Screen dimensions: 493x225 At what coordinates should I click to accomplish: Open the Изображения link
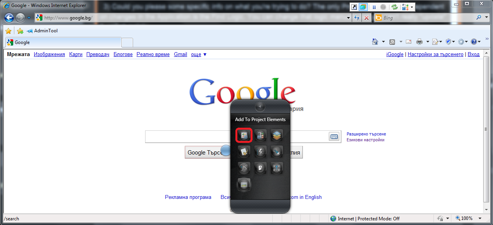(x=49, y=54)
